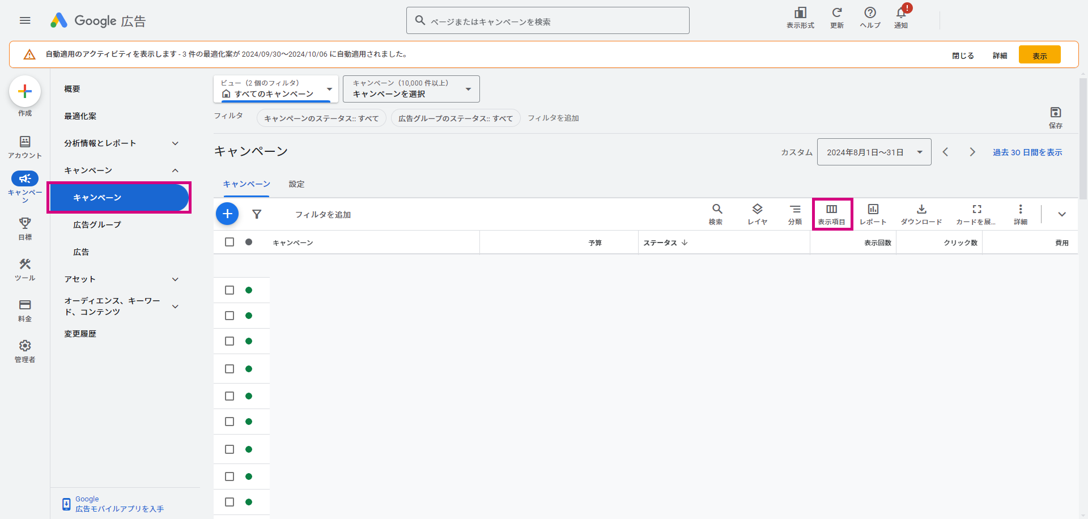Check the third campaign row checkbox

click(229, 341)
